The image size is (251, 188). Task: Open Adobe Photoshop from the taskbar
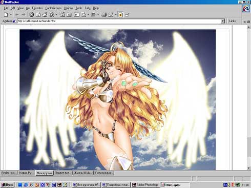click(145, 185)
